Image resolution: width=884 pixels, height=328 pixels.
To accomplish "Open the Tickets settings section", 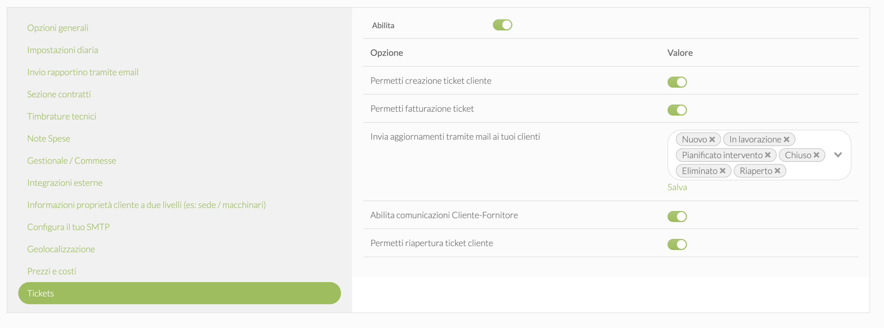I will [179, 293].
